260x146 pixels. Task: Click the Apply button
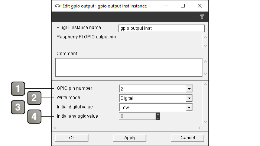pos(130,138)
